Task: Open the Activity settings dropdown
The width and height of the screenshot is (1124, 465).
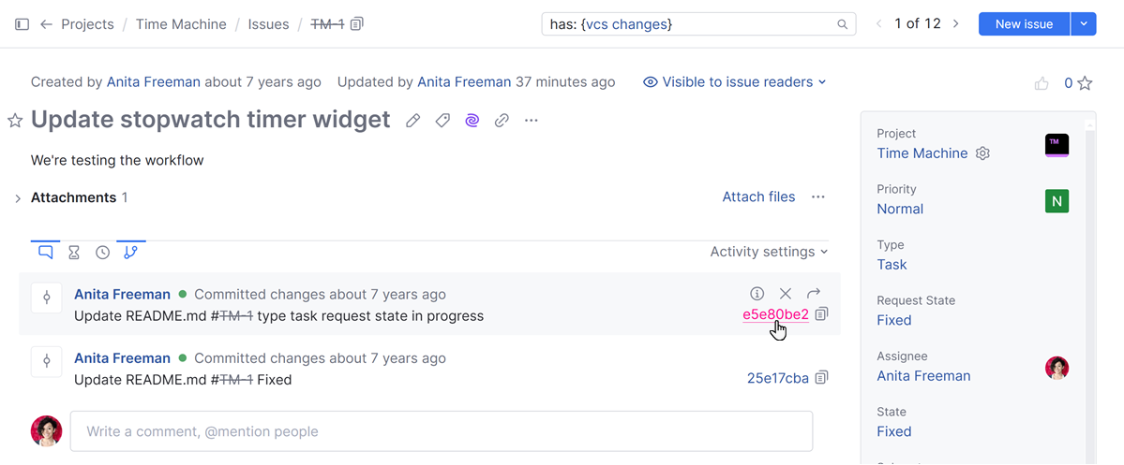Action: [x=769, y=252]
